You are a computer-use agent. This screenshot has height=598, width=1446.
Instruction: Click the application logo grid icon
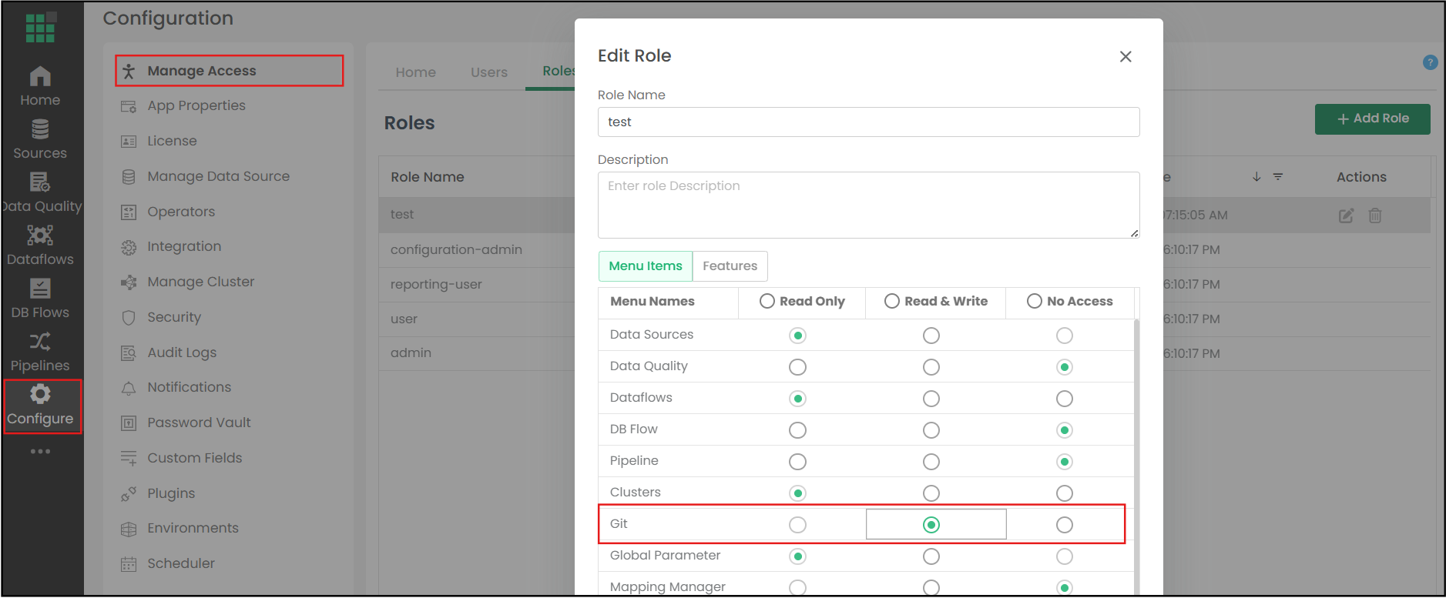[40, 27]
